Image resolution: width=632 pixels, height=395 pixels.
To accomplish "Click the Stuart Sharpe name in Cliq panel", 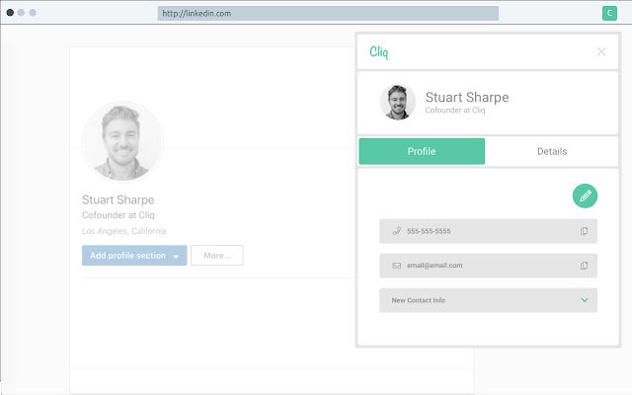I will pyautogui.click(x=467, y=97).
